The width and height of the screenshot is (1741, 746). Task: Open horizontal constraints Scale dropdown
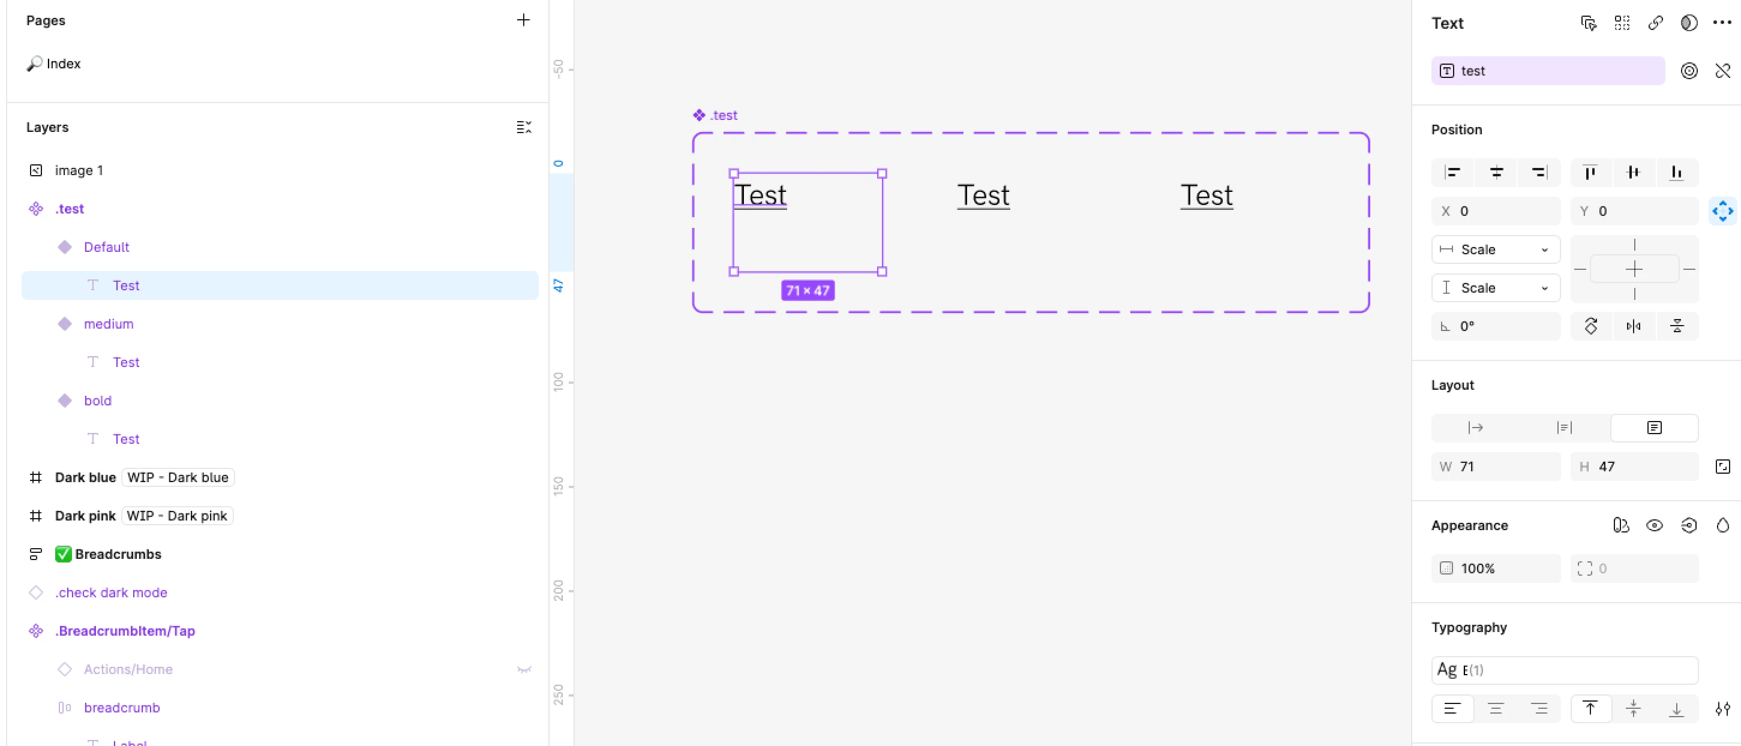click(1496, 249)
